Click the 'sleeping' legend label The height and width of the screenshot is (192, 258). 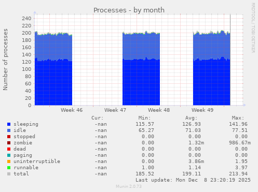point(26,124)
